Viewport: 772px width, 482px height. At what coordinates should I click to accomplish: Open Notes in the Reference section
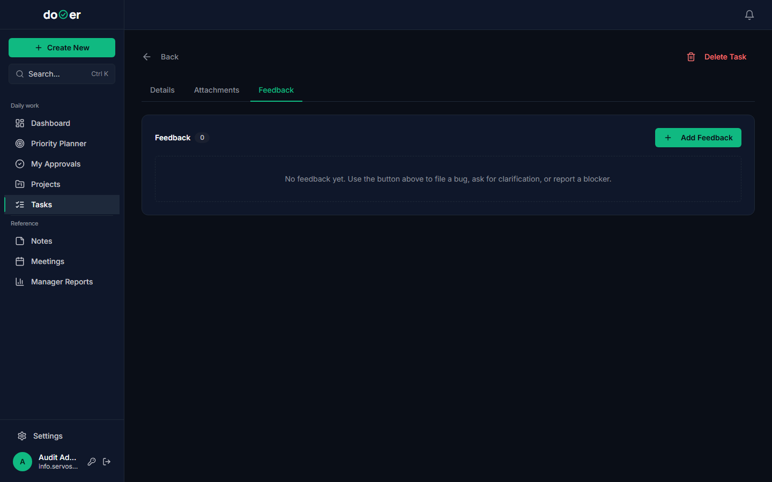pyautogui.click(x=62, y=241)
